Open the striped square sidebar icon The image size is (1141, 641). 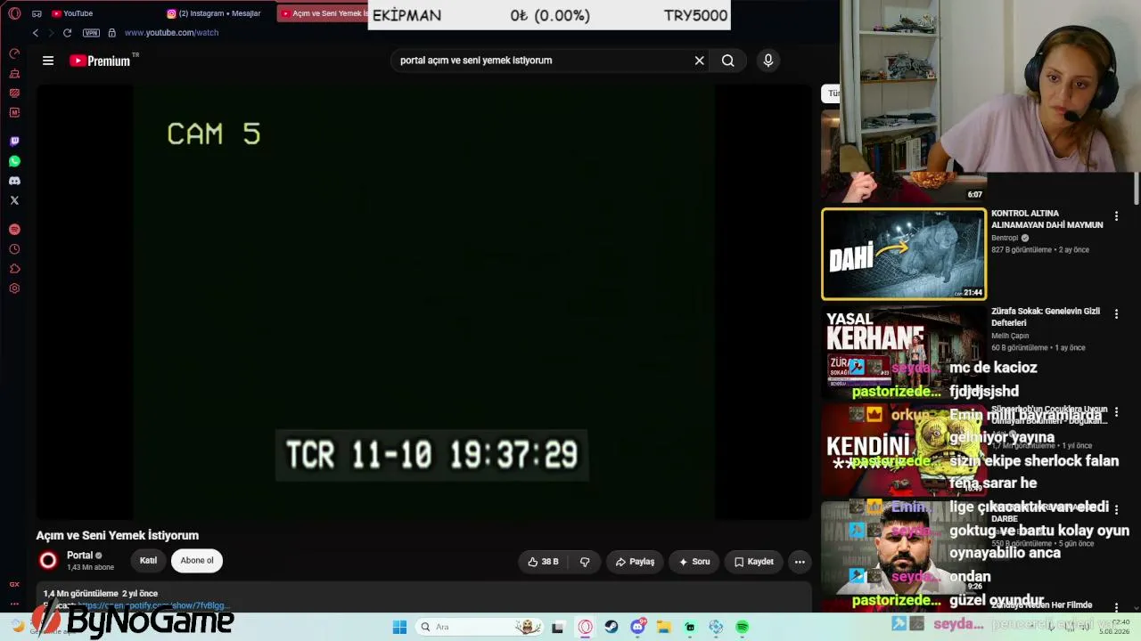tap(14, 93)
